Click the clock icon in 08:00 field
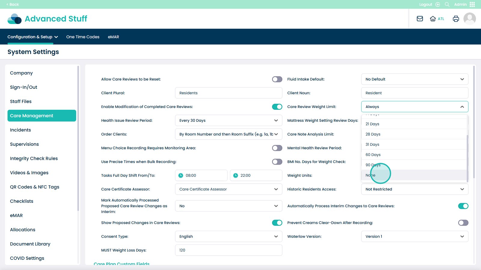 (x=181, y=175)
